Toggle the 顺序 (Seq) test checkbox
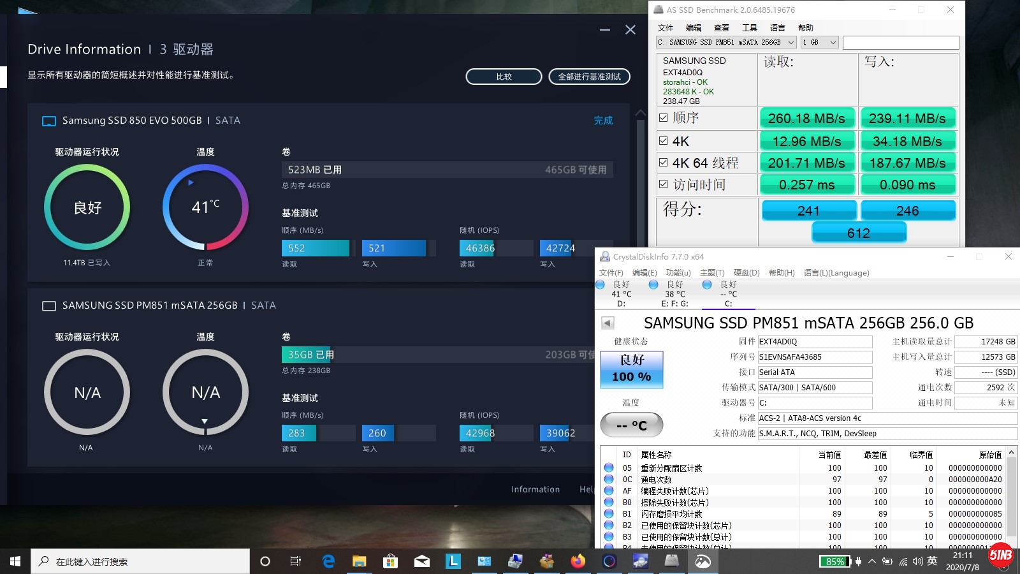This screenshot has width=1020, height=574. 664,118
